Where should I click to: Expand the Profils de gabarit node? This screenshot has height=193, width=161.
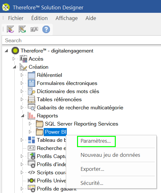[22, 189]
